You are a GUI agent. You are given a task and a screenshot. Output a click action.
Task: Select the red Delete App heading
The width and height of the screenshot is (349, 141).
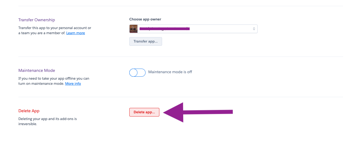(x=29, y=111)
